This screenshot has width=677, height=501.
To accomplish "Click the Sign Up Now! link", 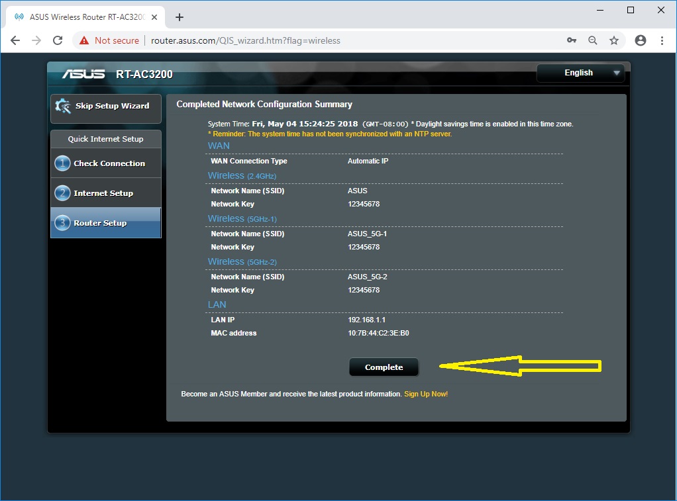I will point(426,394).
